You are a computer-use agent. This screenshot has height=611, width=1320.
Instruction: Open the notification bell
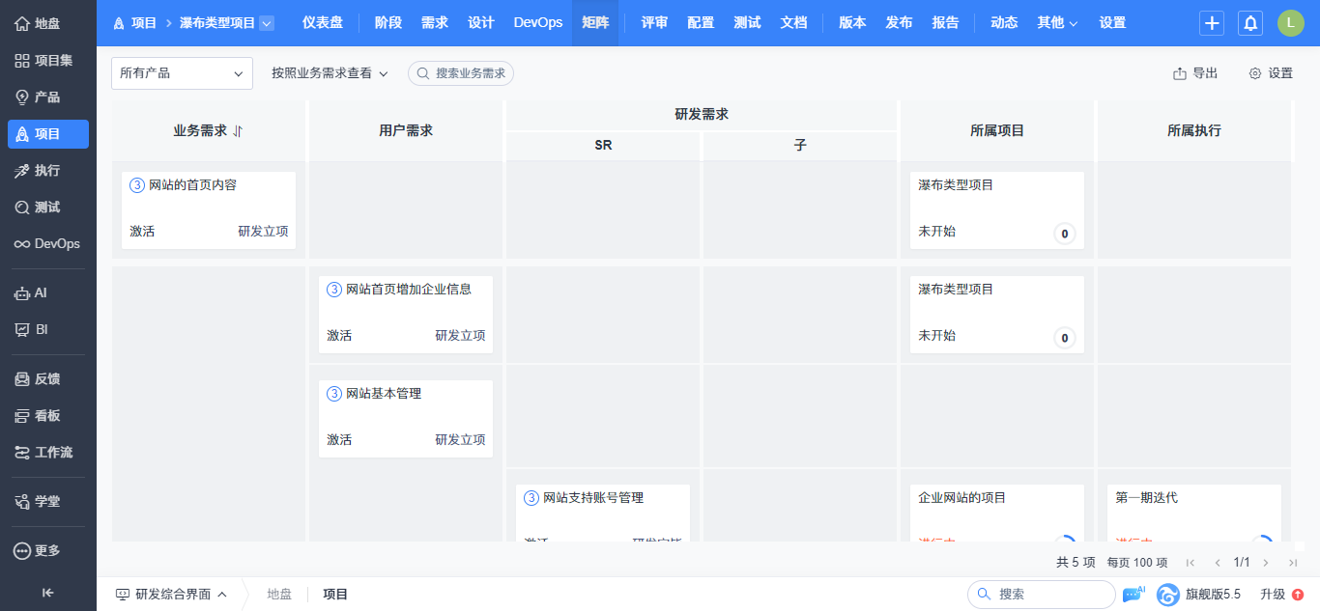(x=1250, y=23)
